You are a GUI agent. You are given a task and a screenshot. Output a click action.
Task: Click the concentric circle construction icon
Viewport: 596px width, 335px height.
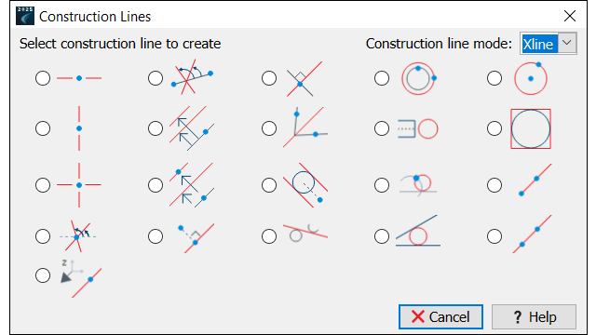(x=419, y=78)
